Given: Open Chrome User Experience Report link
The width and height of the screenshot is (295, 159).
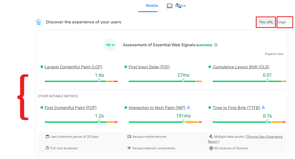Looking at the screenshot, I should [264, 137].
